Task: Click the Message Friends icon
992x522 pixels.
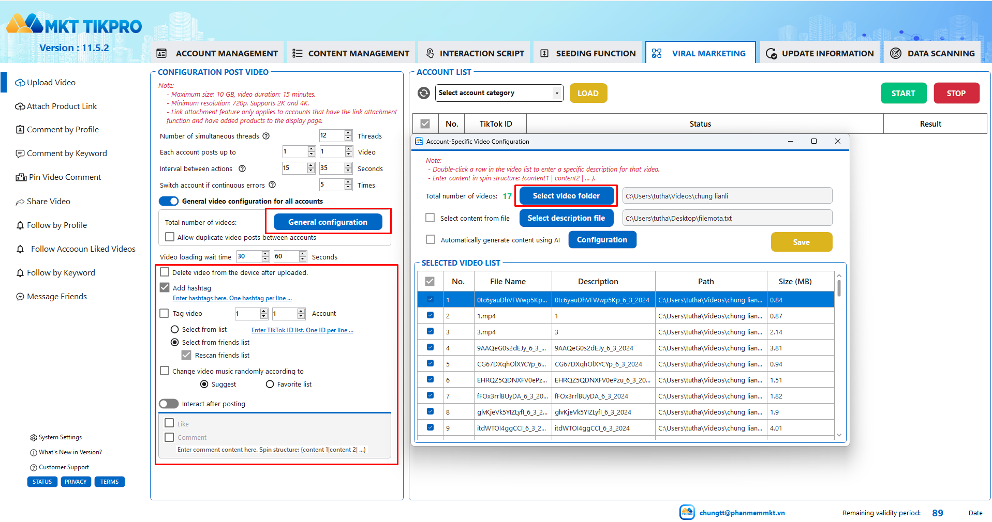Action: point(20,297)
